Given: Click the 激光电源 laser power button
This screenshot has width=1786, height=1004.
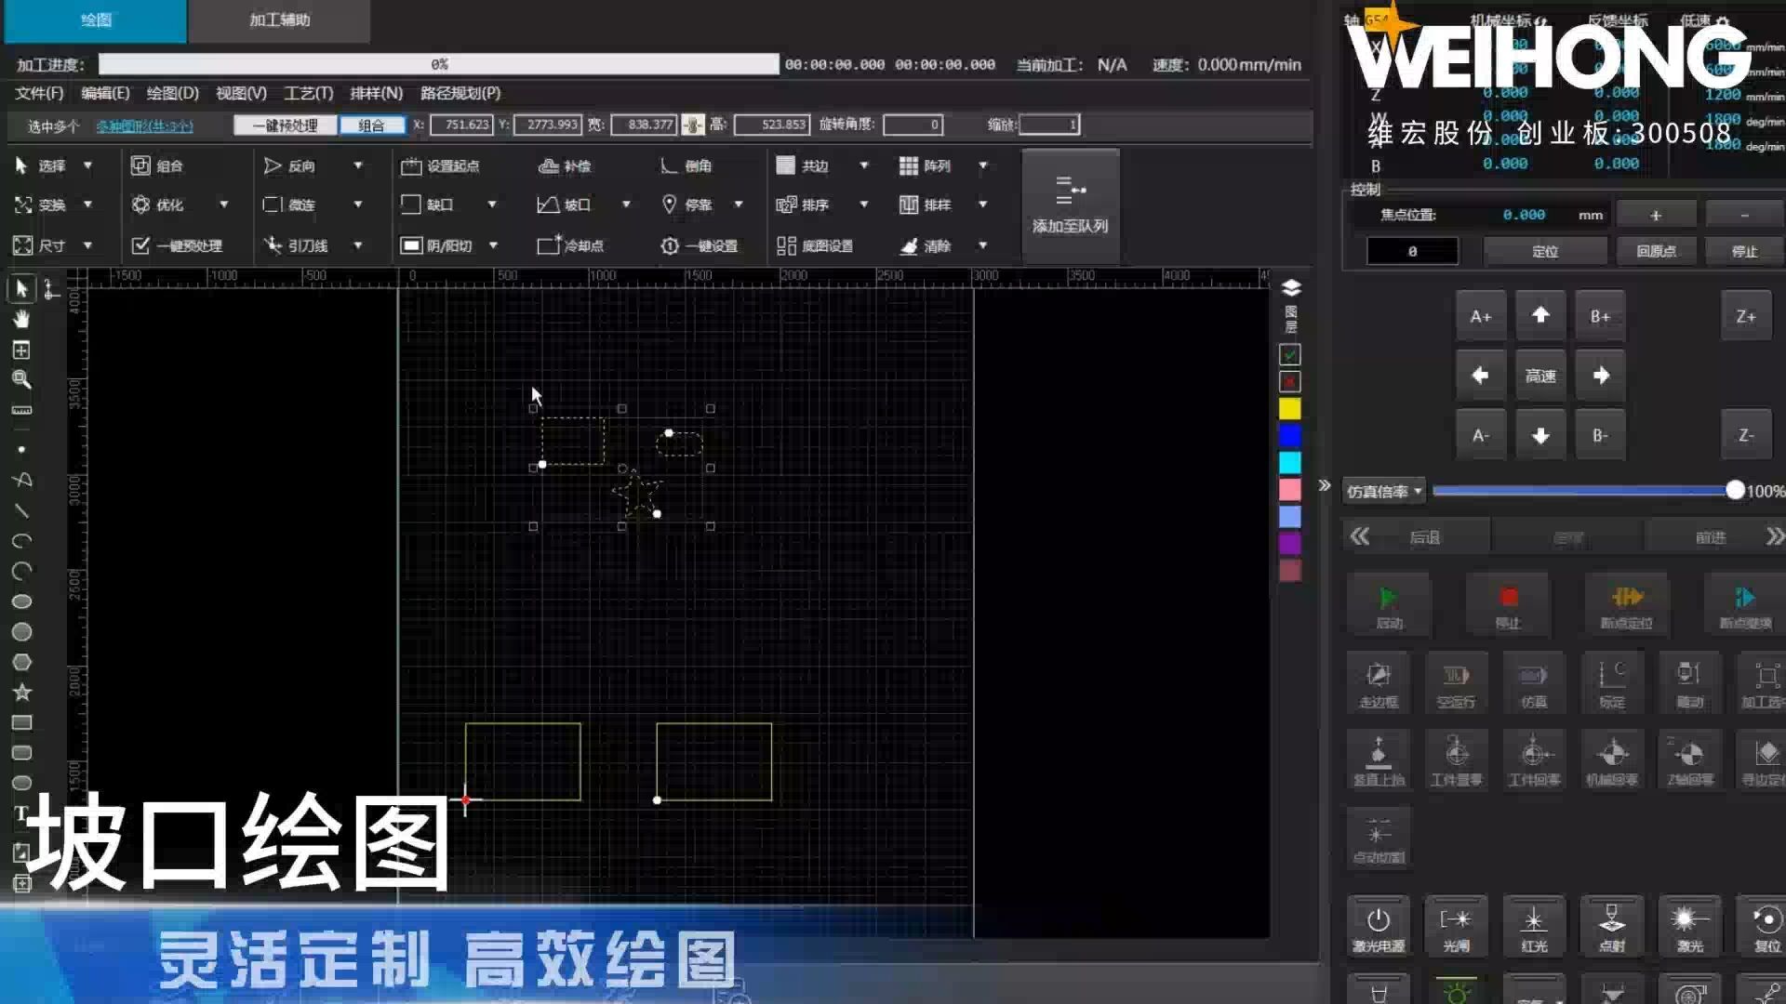Looking at the screenshot, I should coord(1378,927).
